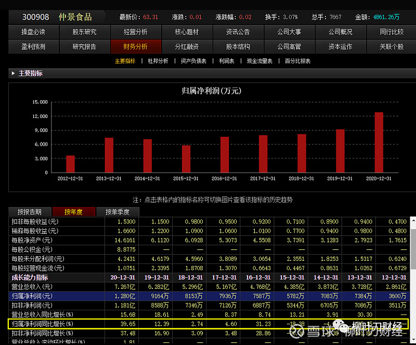Open the 百分比报表 link

(x=297, y=61)
